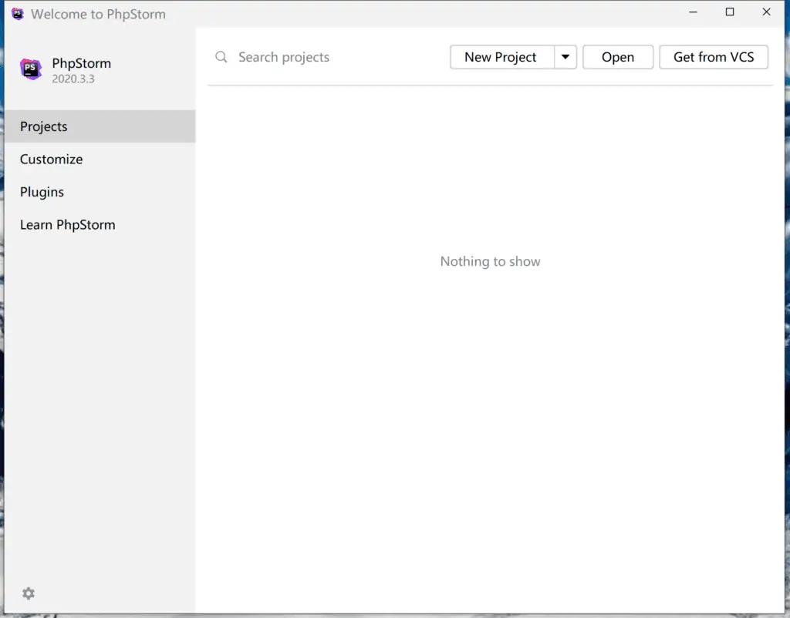The width and height of the screenshot is (790, 618).
Task: Select the Projects tab
Action: click(x=44, y=126)
